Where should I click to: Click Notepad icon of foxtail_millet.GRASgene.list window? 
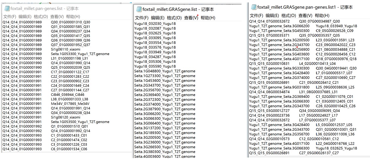click(x=138, y=10)
